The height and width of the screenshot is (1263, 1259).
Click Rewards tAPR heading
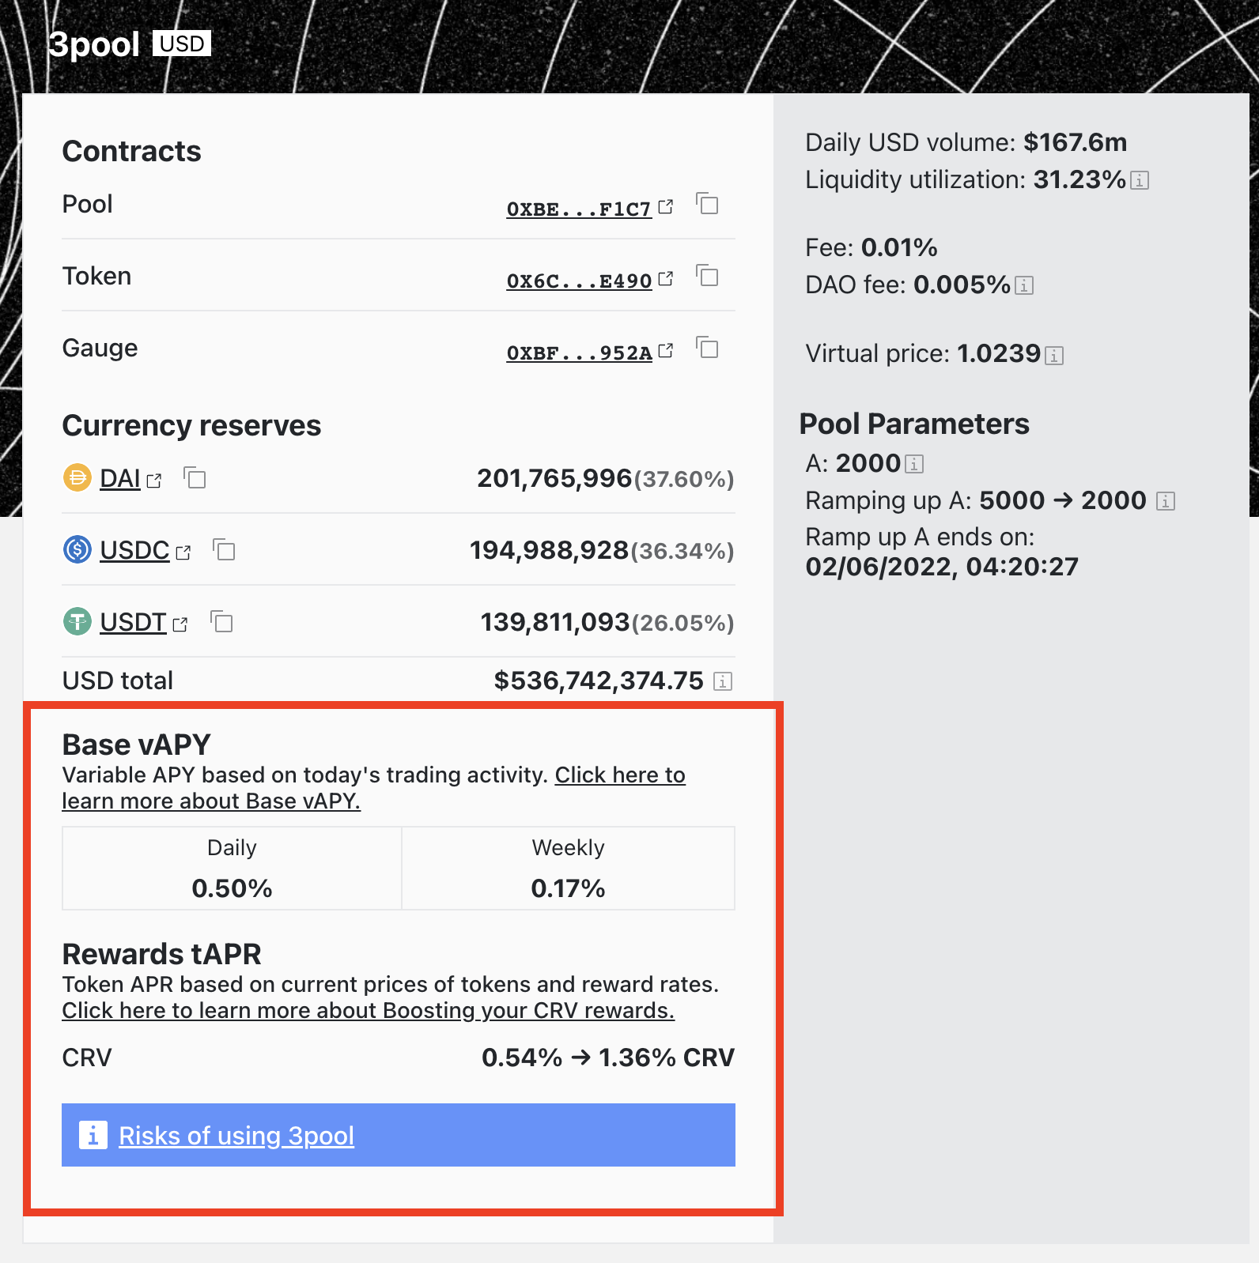pos(161,954)
